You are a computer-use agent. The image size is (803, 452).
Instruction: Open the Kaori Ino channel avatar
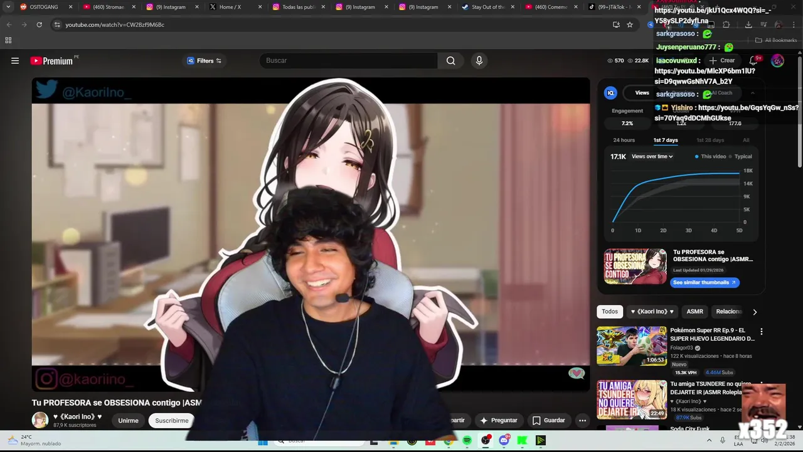pos(40,421)
